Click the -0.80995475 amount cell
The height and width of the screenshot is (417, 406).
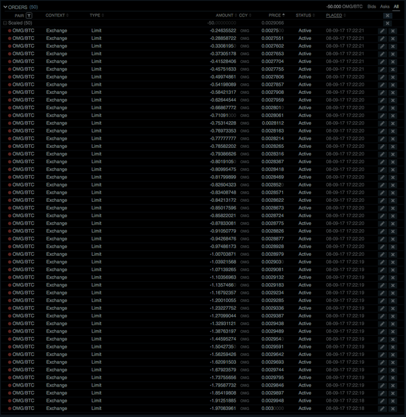[x=223, y=169]
